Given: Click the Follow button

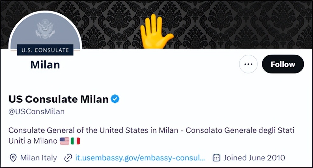Looking at the screenshot, I should coord(283,64).
